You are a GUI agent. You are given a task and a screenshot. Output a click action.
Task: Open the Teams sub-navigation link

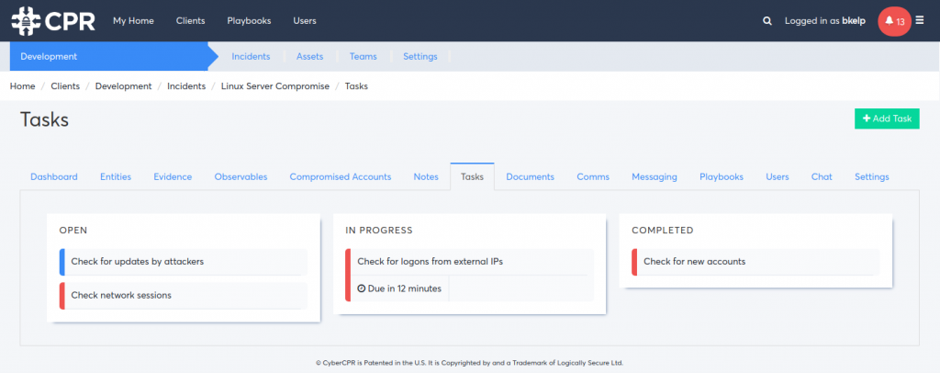pos(363,56)
